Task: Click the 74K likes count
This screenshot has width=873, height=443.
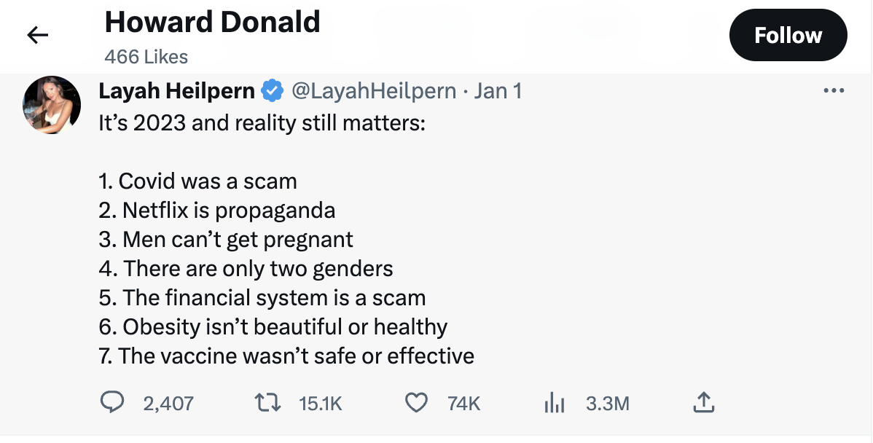Action: pos(463,404)
